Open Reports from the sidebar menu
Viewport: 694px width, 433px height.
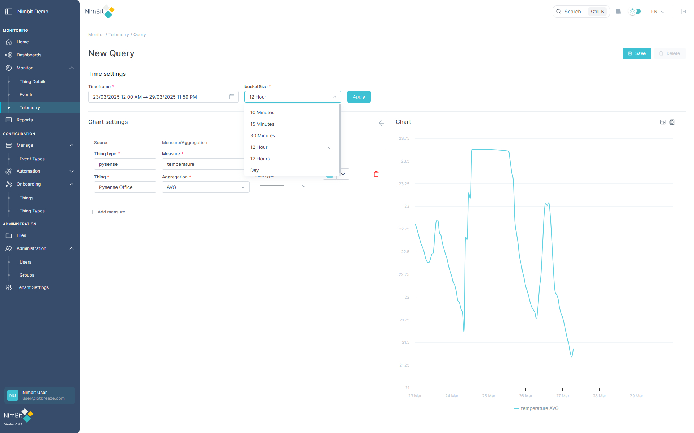(24, 120)
